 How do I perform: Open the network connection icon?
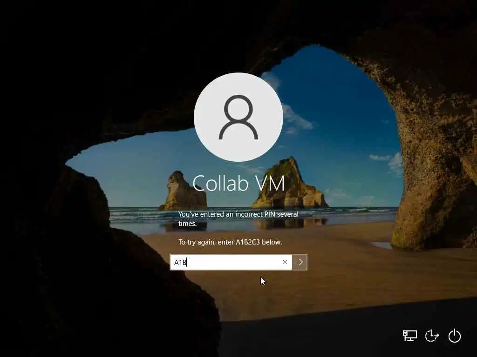coord(410,336)
